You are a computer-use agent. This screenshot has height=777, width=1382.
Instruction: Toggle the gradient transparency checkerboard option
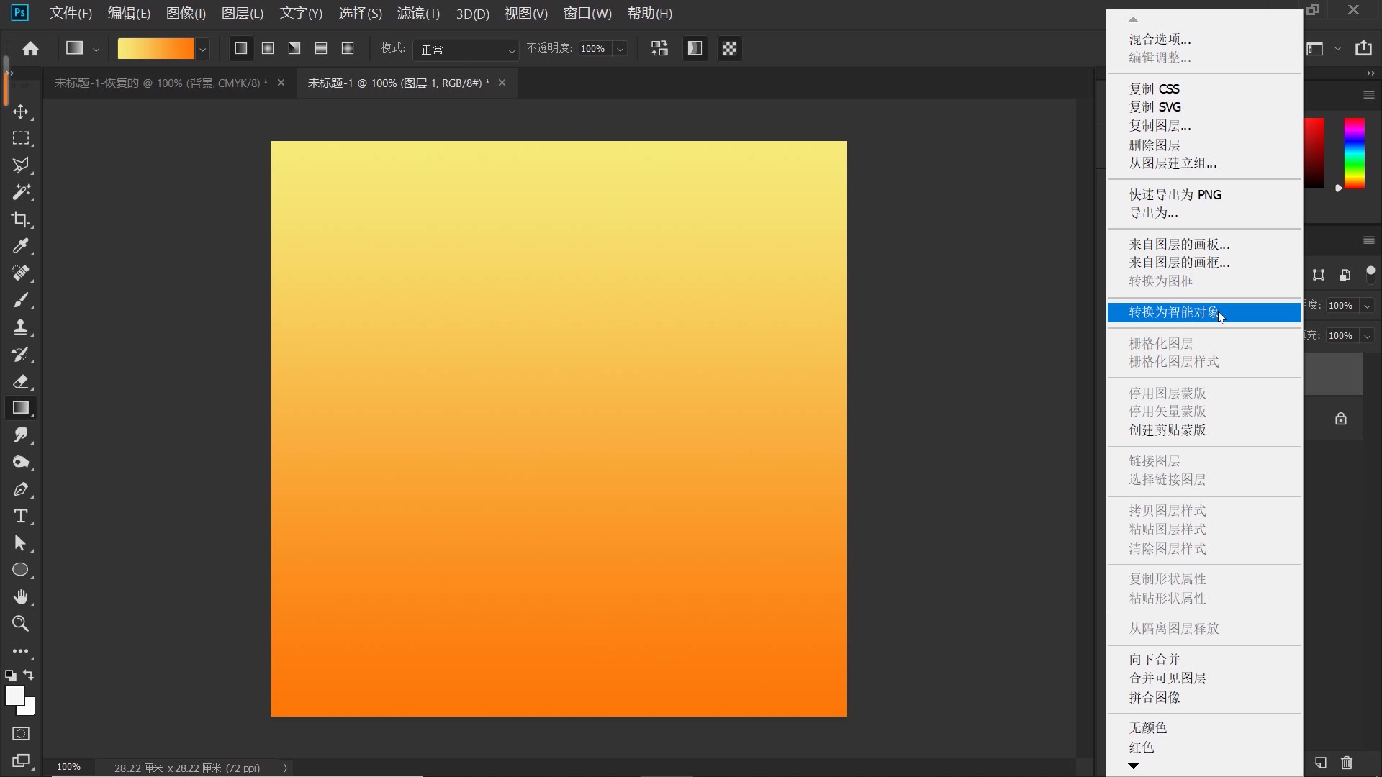pos(729,48)
